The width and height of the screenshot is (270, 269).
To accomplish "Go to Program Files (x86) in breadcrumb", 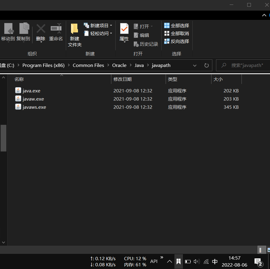I will (x=43, y=65).
